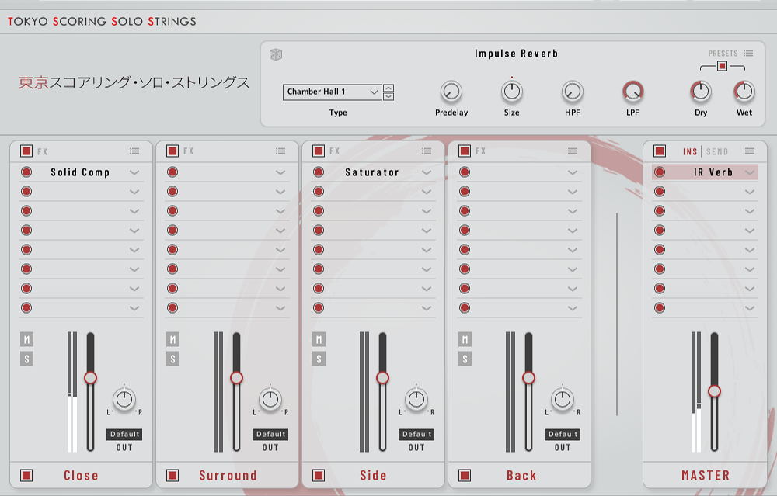
Task: Solo the Side channel
Action: (x=319, y=359)
